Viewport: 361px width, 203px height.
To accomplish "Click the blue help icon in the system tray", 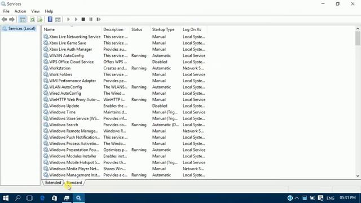I will point(290,198).
